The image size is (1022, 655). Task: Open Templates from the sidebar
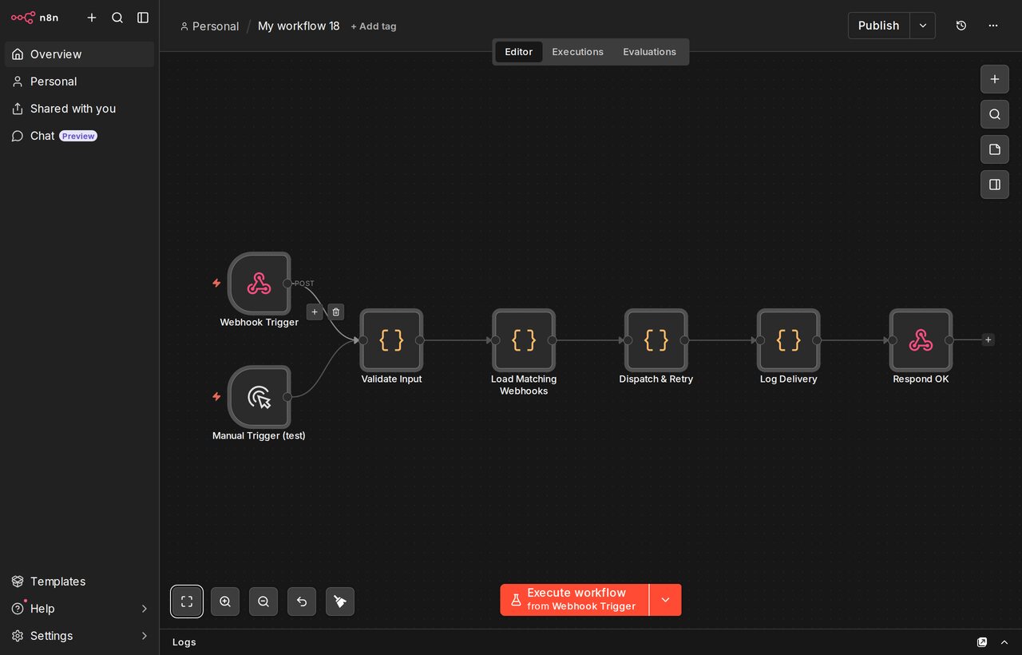pos(79,582)
